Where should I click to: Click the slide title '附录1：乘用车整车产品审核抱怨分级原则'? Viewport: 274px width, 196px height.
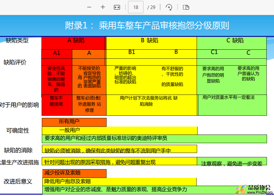click(x=147, y=26)
